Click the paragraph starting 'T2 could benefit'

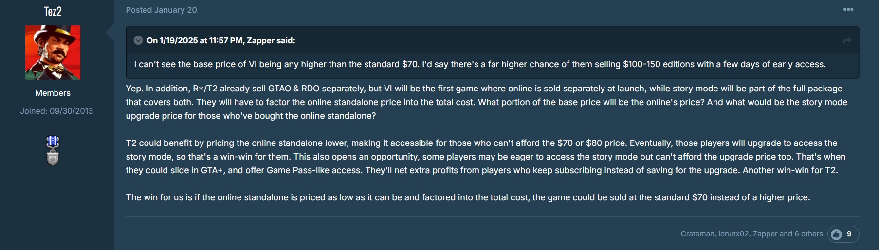(486, 157)
